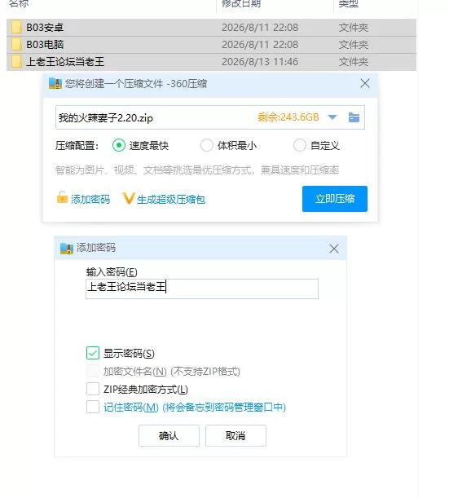Image resolution: width=449 pixels, height=498 pixels.
Task: Select the 上老王论坛当老王 folder name in the file list
Action: 65,62
